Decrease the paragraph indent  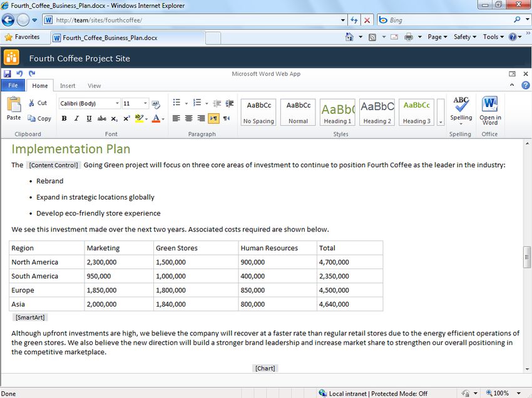click(217, 103)
